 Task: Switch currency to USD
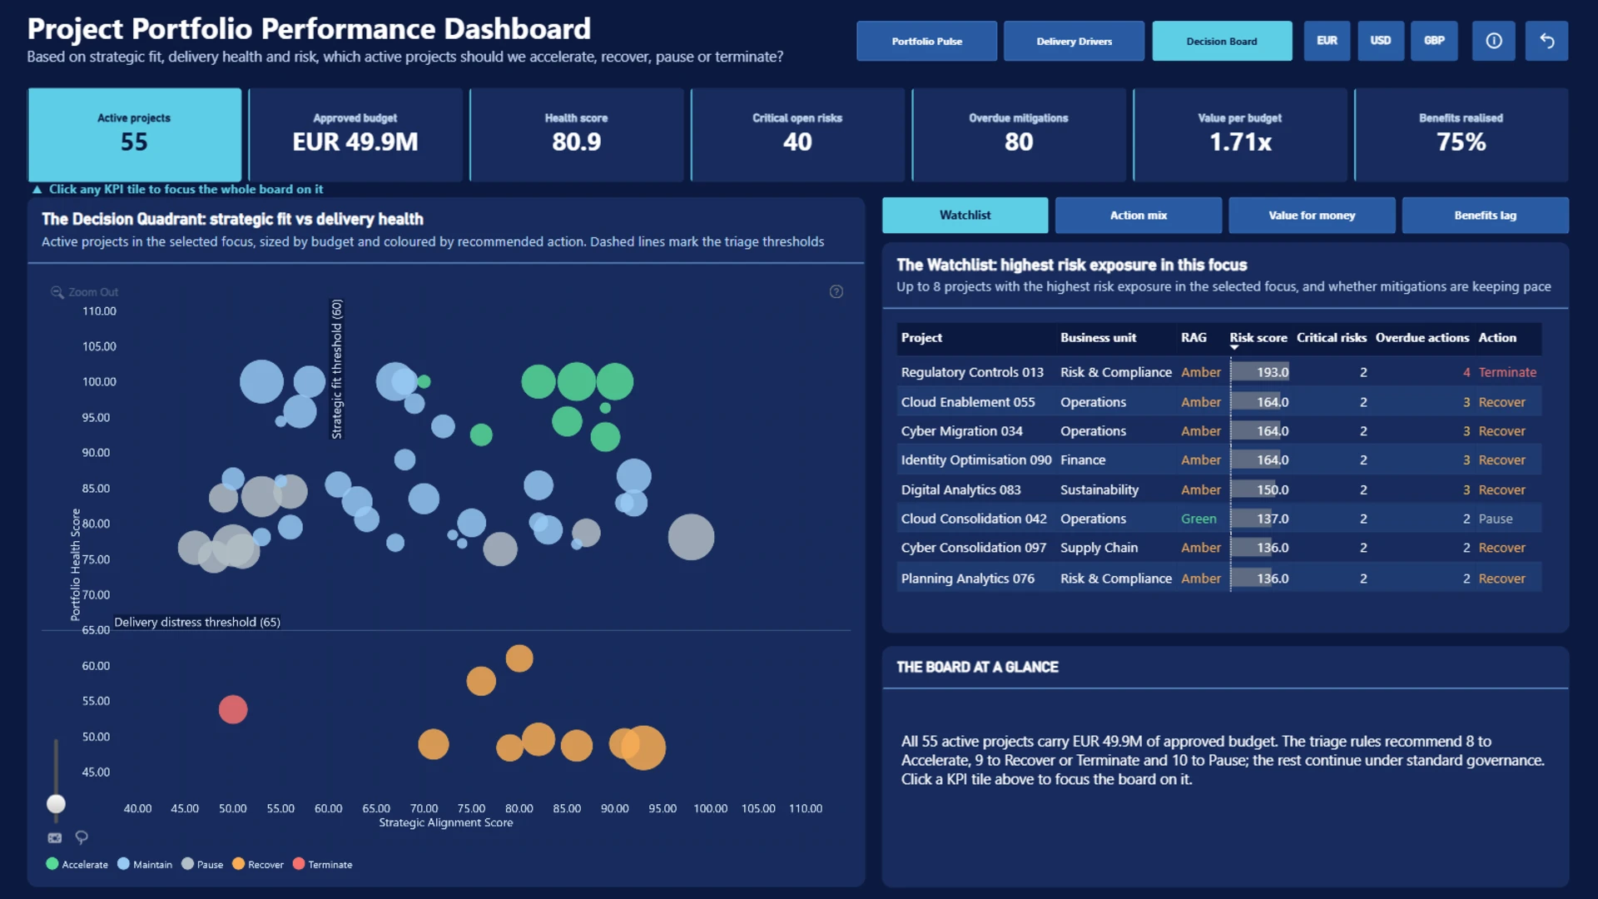[x=1381, y=41]
